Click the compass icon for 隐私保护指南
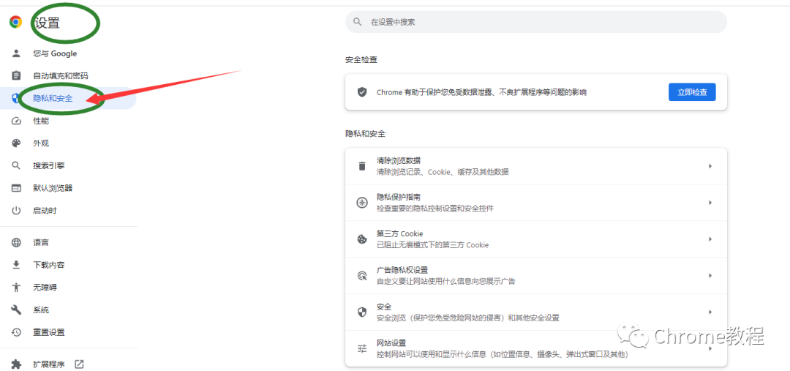The height and width of the screenshot is (371, 790). point(362,203)
